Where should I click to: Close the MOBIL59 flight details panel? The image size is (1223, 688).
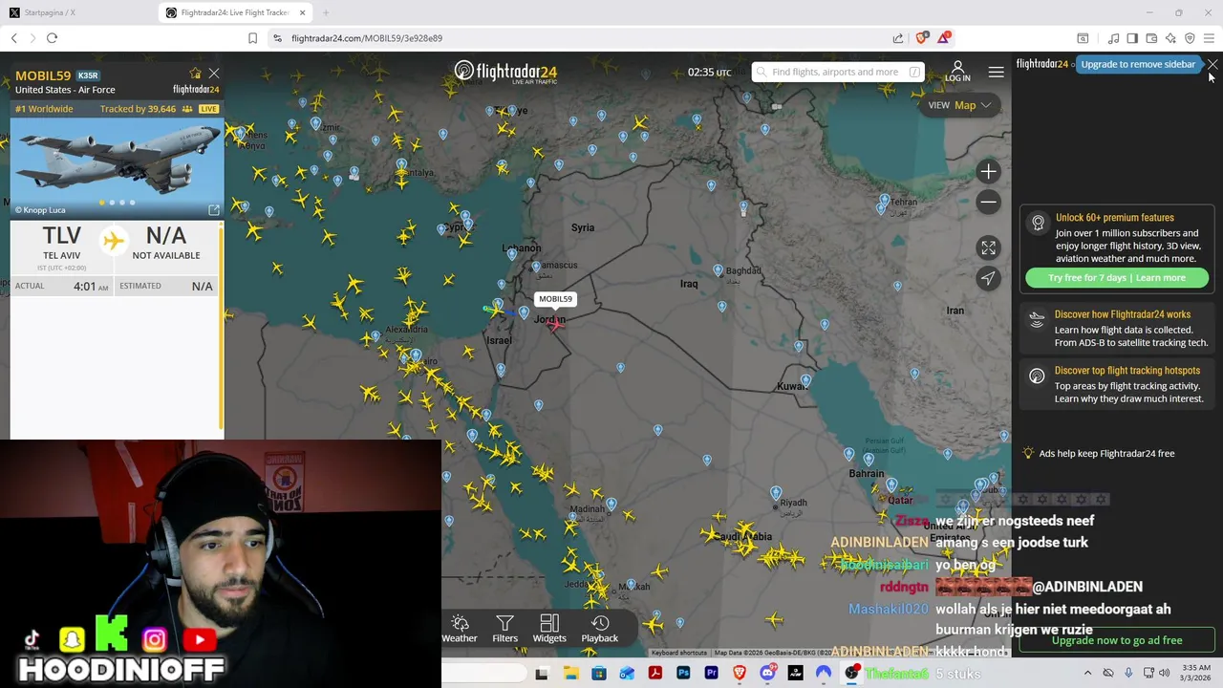(x=214, y=74)
